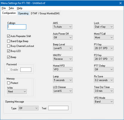Switch to DTMF / Group Monitor(GM) tab
124x120 pixels.
45,13
